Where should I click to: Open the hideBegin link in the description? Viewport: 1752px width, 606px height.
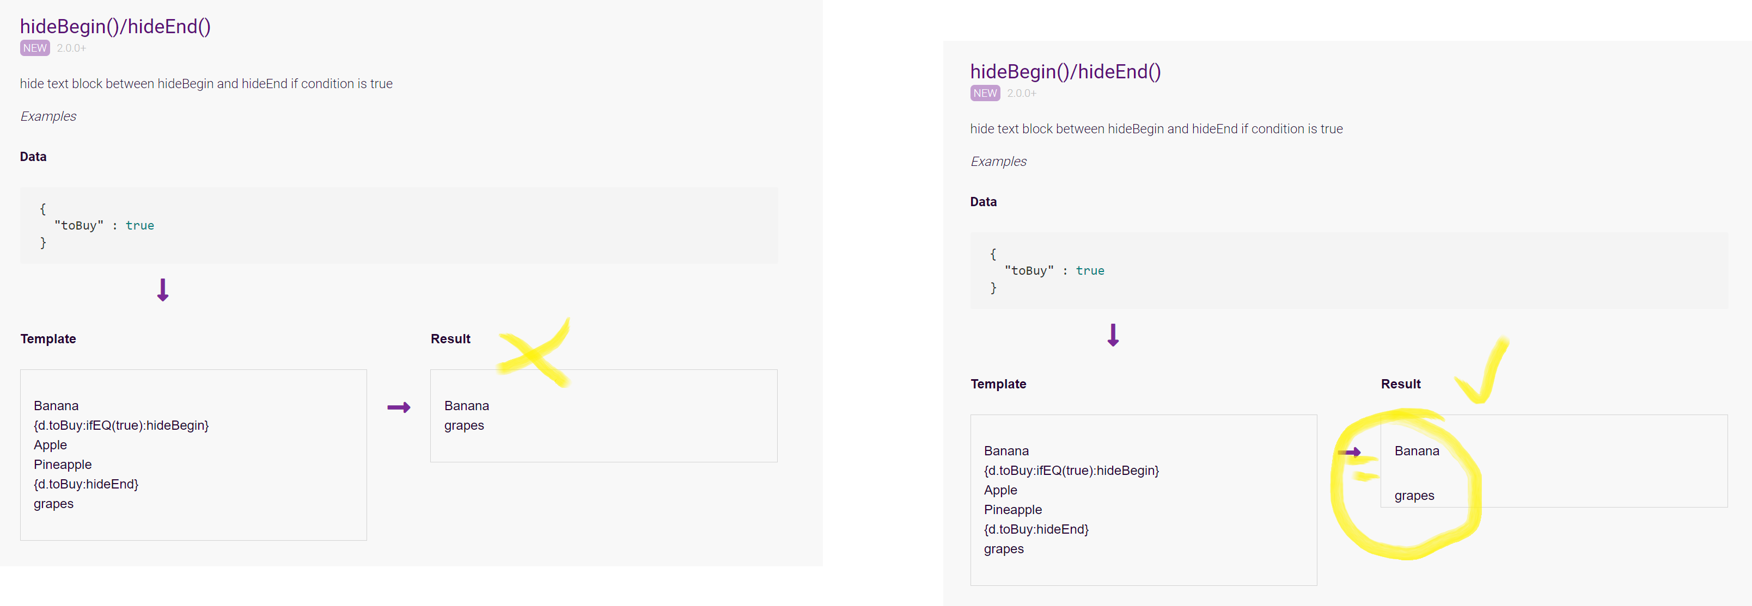[x=185, y=84]
